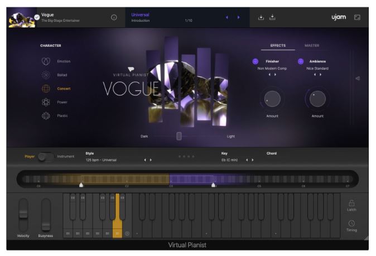The width and height of the screenshot is (376, 256).
Task: Click the Player mode label
Action: (x=30, y=157)
